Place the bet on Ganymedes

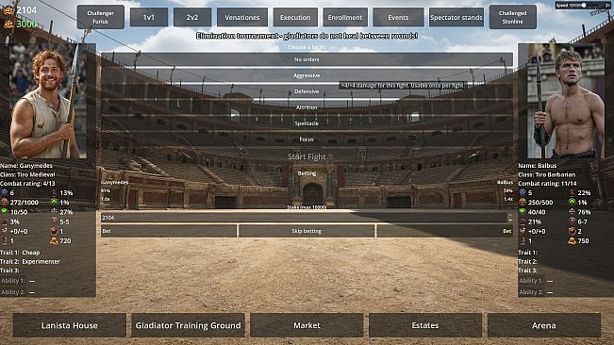pos(169,231)
